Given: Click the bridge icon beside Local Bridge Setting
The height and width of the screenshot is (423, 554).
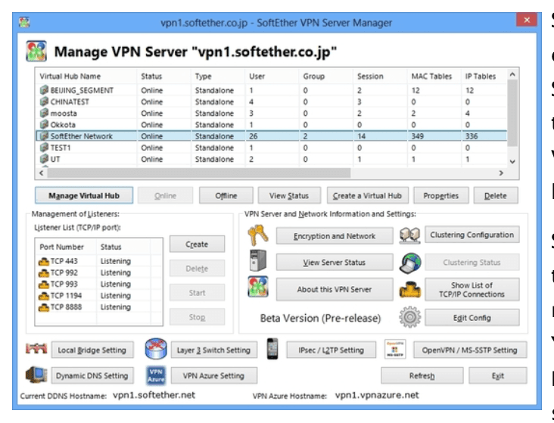Looking at the screenshot, I should pos(36,348).
